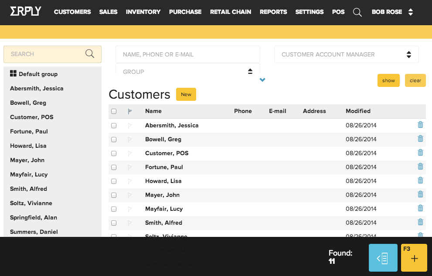The height and width of the screenshot is (276, 432).
Task: Go to the Reports menu
Action: (x=273, y=12)
